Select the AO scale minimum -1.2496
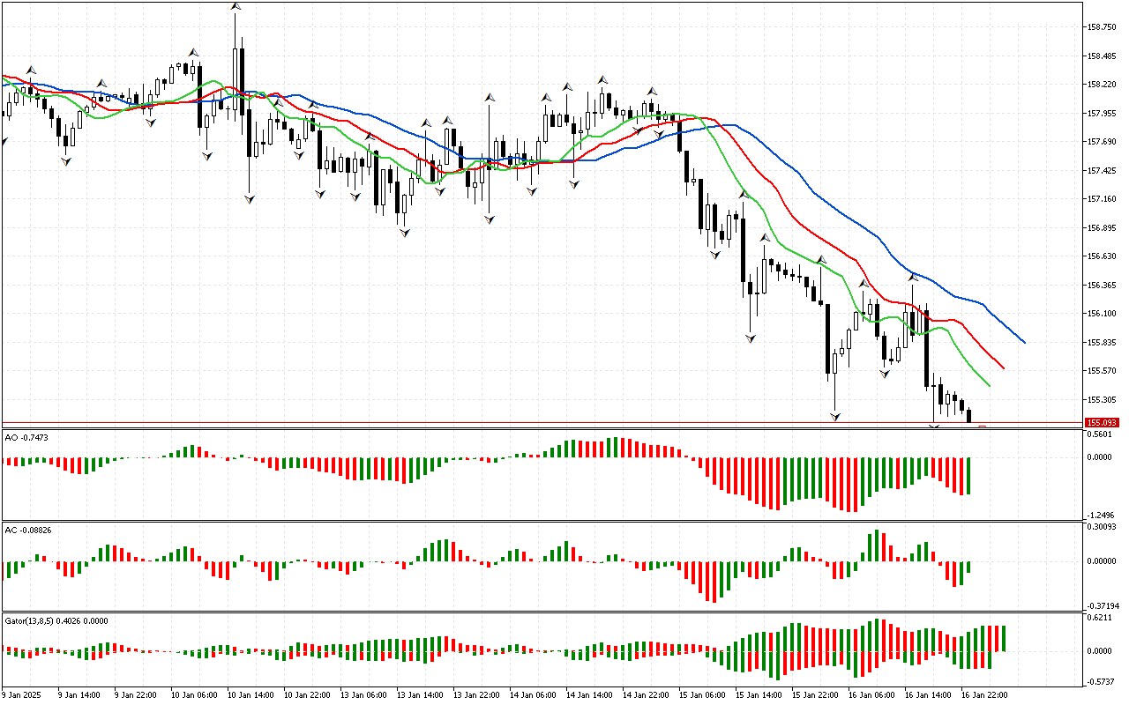Viewport: 1129px width, 705px height. point(1101,516)
